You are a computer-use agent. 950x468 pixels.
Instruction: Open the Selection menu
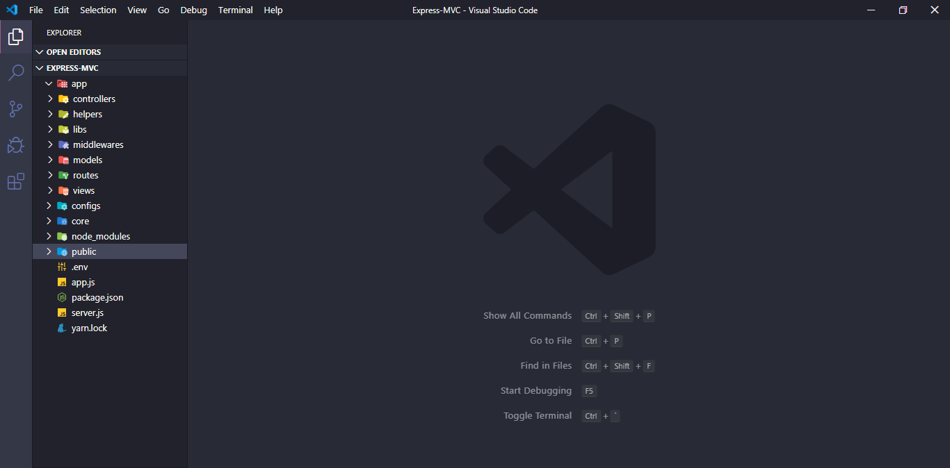[x=98, y=10]
